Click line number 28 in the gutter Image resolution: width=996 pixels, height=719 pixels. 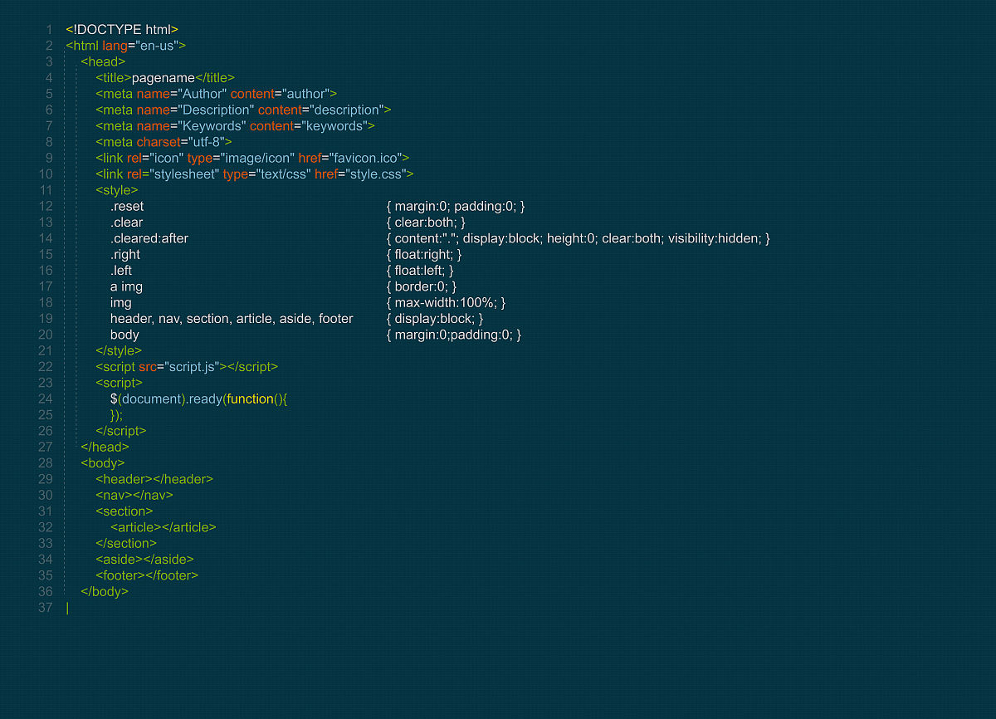(x=46, y=463)
